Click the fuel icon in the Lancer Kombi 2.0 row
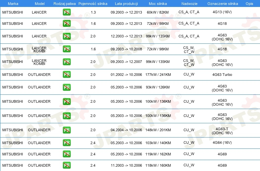Viewport: 260px width, 171px height. click(x=66, y=62)
